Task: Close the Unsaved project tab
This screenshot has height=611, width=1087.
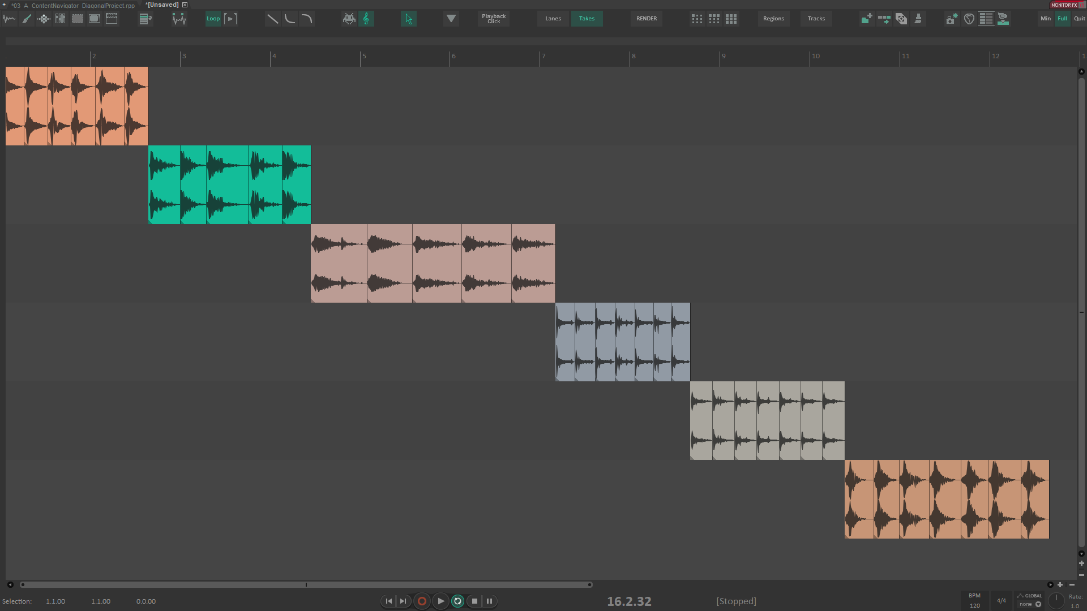Action: point(185,5)
